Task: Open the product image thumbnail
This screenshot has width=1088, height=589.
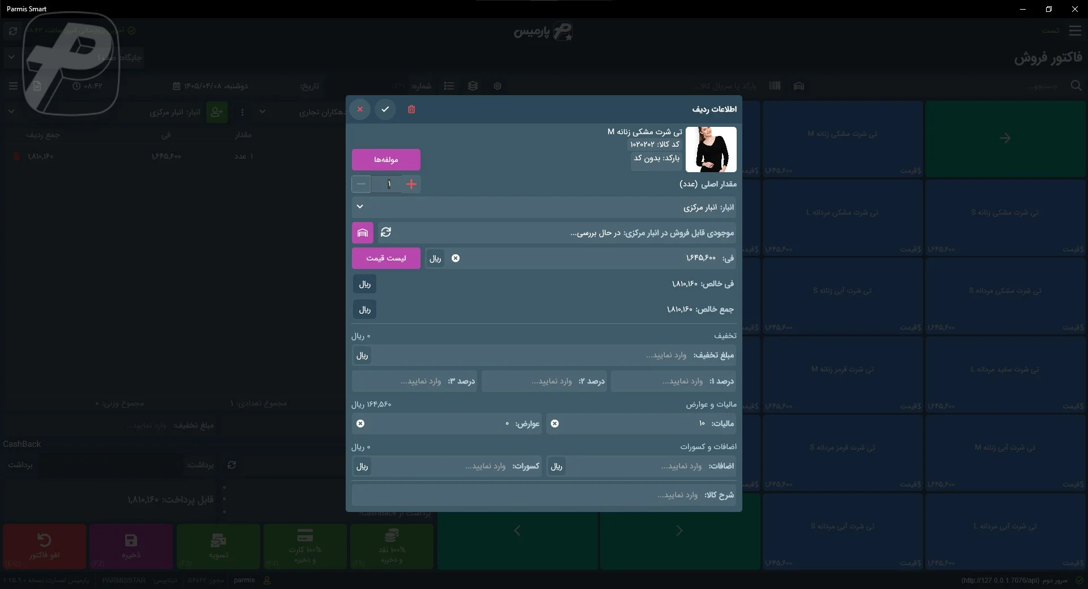Action: tap(711, 150)
